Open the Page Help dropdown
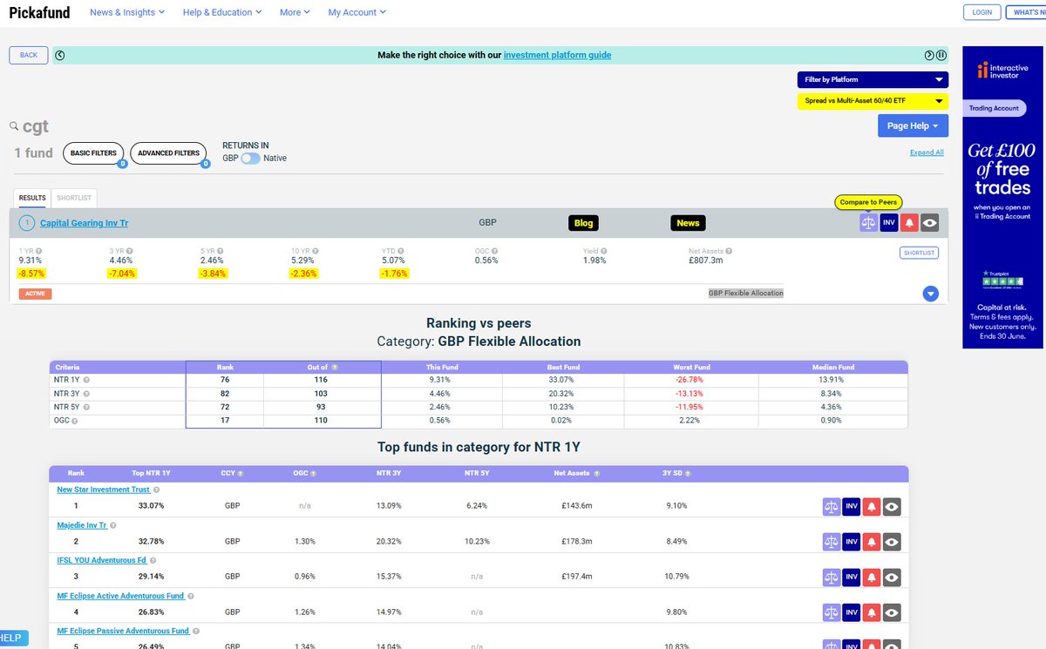This screenshot has width=1046, height=649. click(913, 125)
